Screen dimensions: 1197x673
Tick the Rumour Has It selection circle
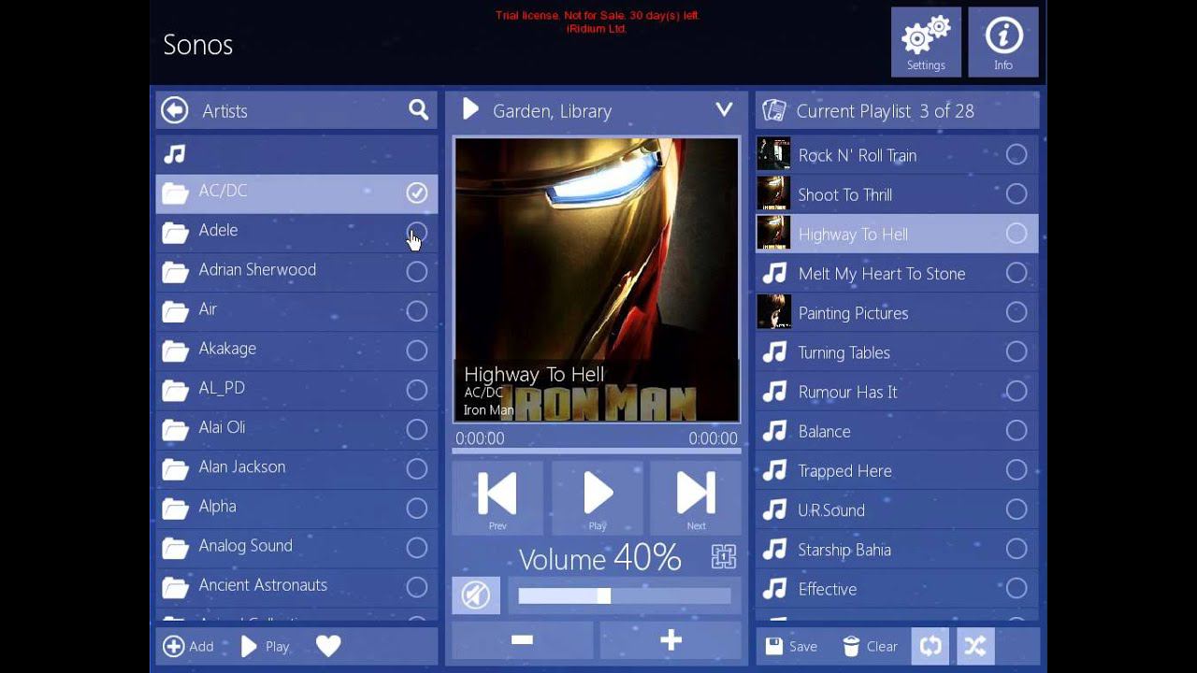(1017, 391)
